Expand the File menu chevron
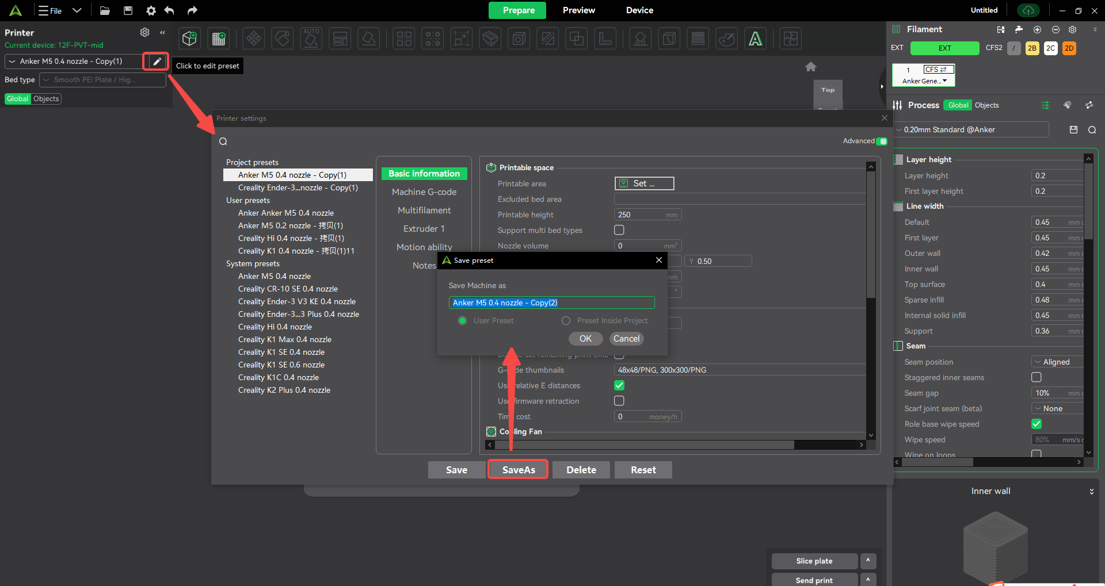This screenshot has width=1105, height=586. pyautogui.click(x=77, y=10)
